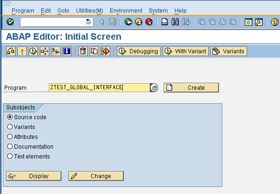Viewport: 280px width, 194px height.
Task: Click the Change button
Action: click(96, 176)
